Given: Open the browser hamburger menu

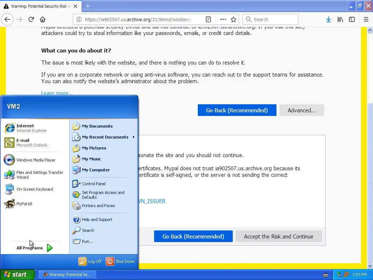Looking at the screenshot, I should [x=366, y=19].
